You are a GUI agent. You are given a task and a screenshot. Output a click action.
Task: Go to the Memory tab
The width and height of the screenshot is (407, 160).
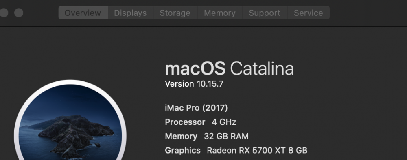point(220,13)
